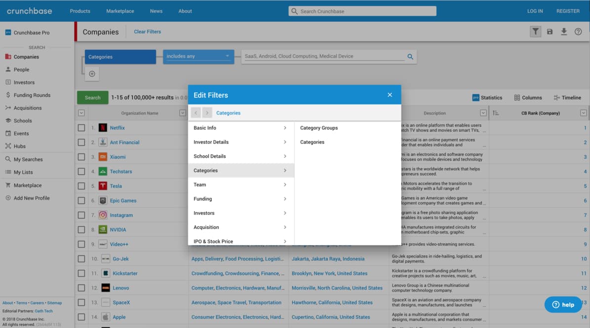
Task: Open My Lists in sidebar
Action: click(x=23, y=173)
